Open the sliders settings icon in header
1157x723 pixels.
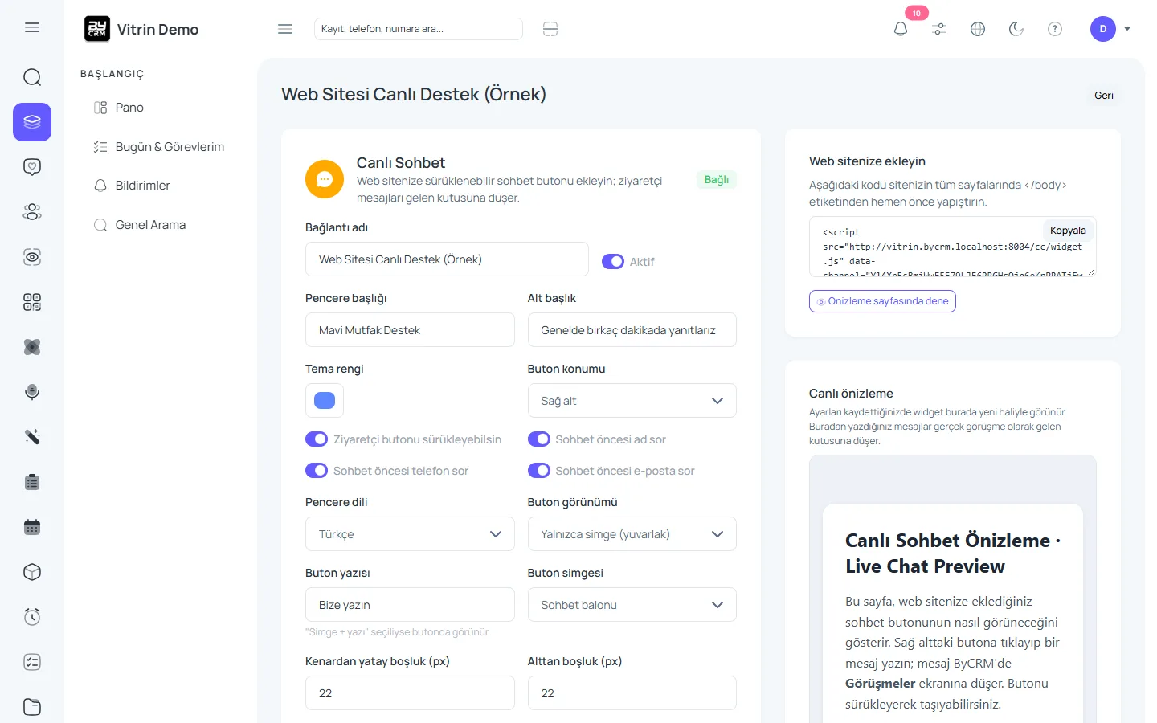point(939,29)
